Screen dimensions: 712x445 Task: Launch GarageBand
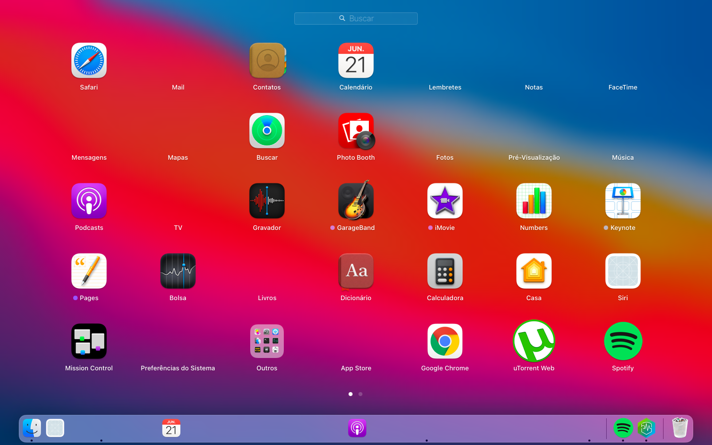(356, 200)
